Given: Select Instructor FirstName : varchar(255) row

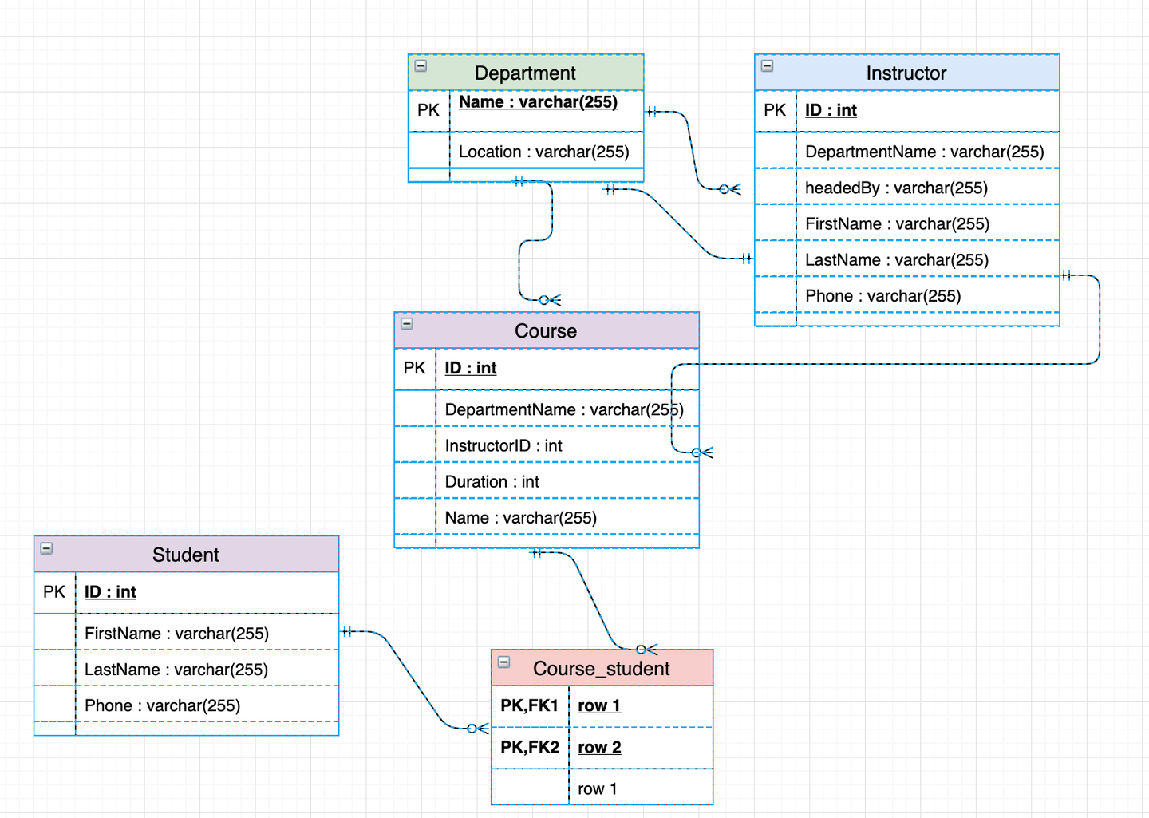Looking at the screenshot, I should [x=907, y=223].
